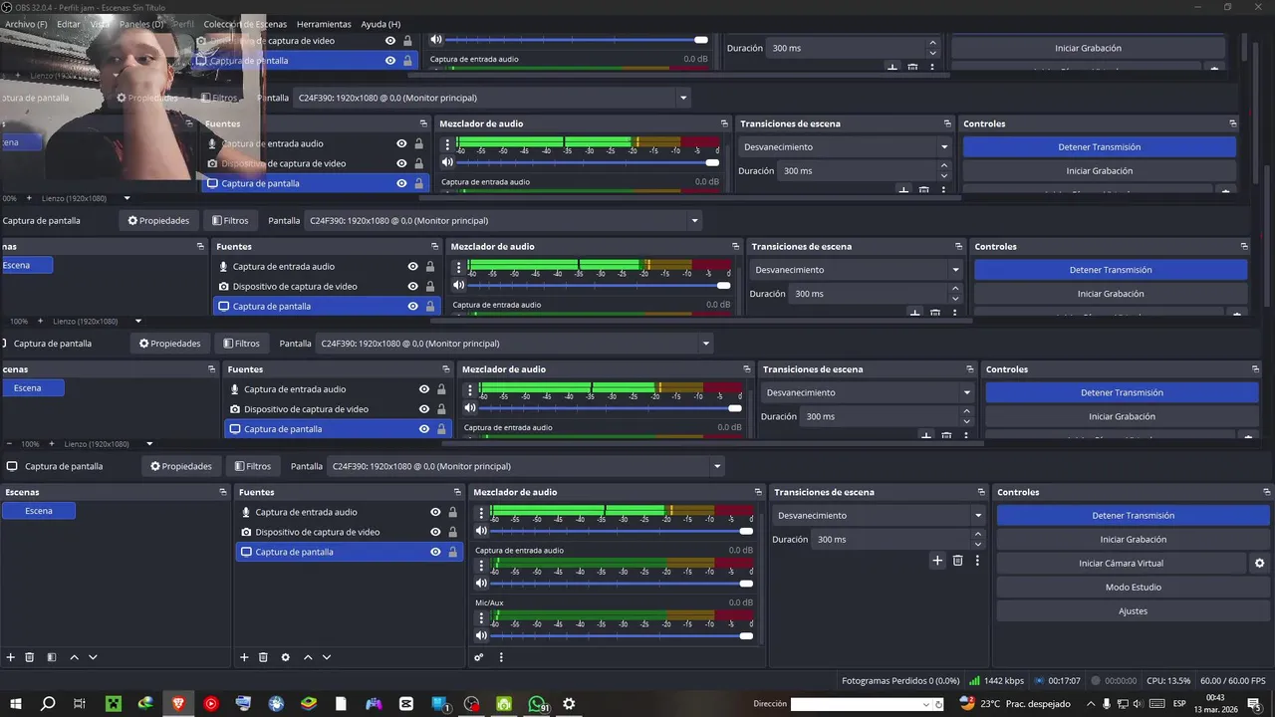Screen dimensions: 1275x717
Task: Open Windows Settings gear on the taskbar
Action: pyautogui.click(x=569, y=704)
